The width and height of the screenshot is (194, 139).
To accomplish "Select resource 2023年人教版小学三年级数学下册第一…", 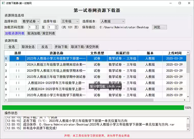I will point(56,59).
